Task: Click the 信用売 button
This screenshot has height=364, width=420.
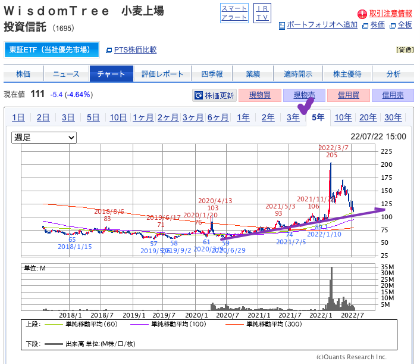Action: click(393, 95)
